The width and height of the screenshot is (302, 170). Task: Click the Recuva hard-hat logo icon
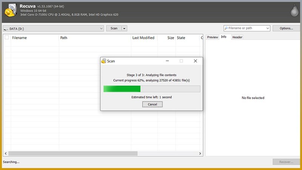pos(11,11)
